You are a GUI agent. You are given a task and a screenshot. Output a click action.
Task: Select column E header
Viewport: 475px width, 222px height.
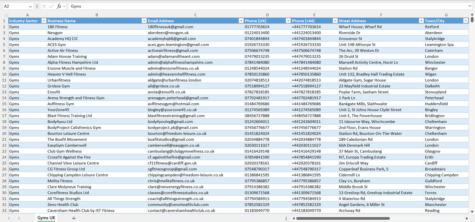314,15
